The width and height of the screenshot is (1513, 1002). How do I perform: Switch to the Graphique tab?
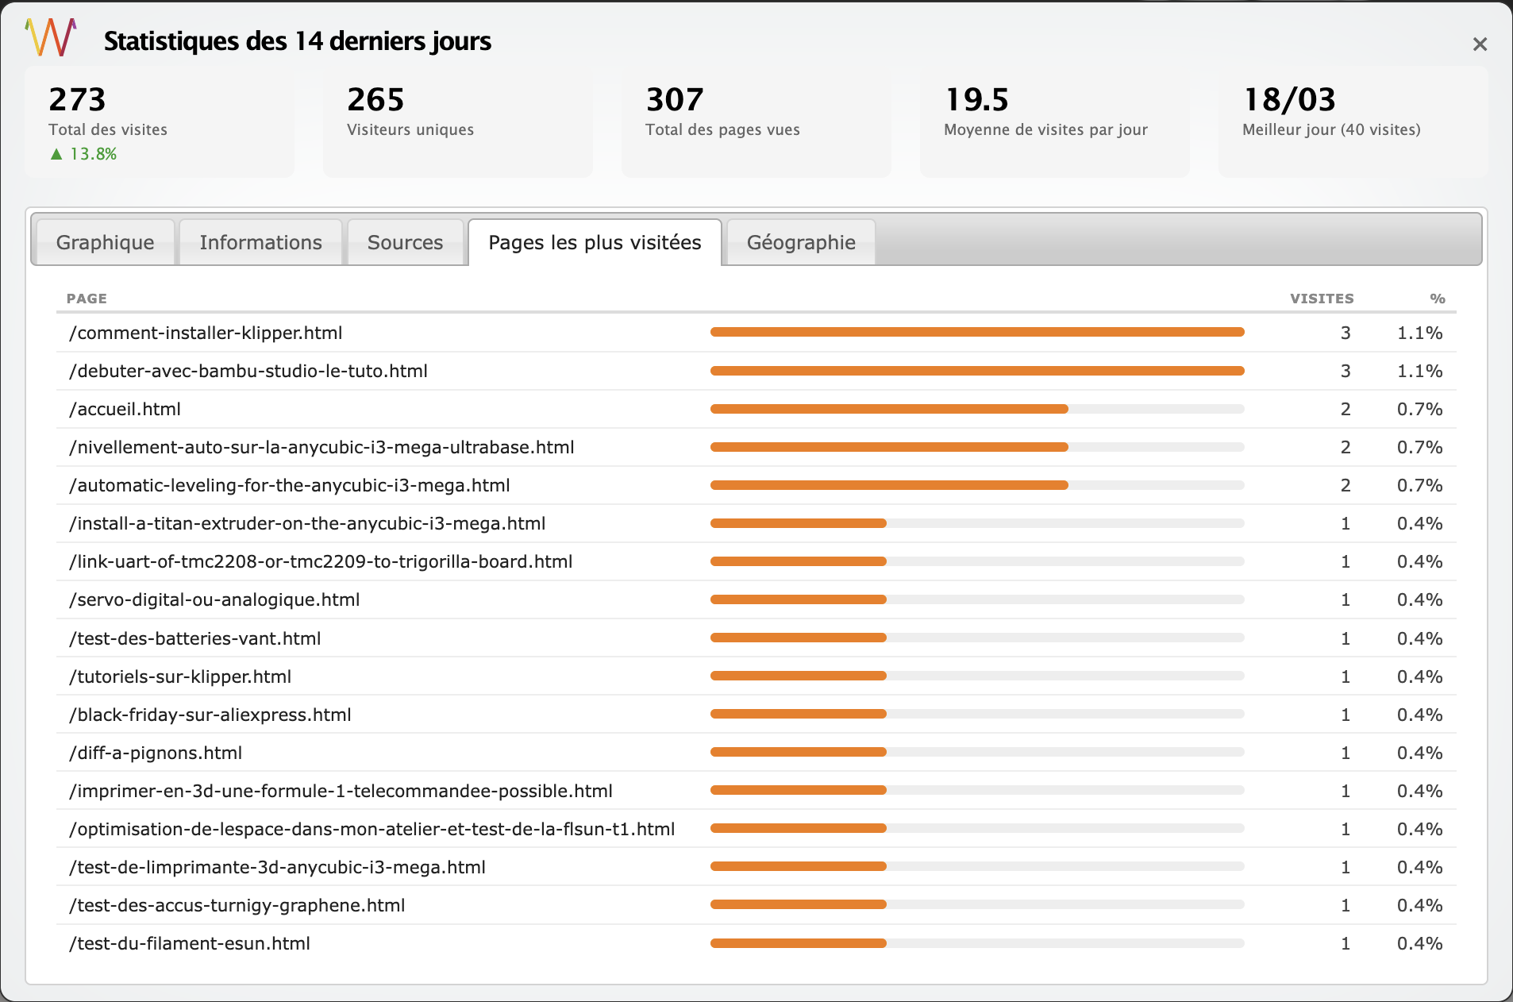[105, 242]
